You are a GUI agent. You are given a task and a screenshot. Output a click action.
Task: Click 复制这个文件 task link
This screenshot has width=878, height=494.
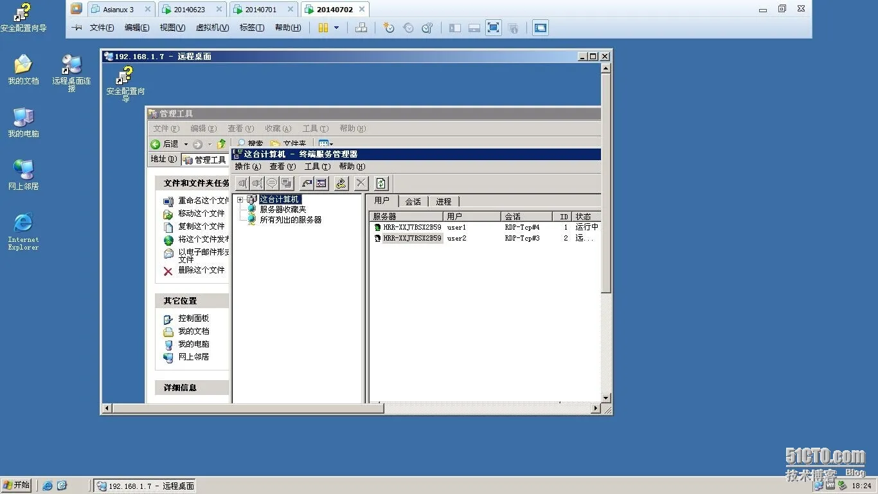click(201, 226)
